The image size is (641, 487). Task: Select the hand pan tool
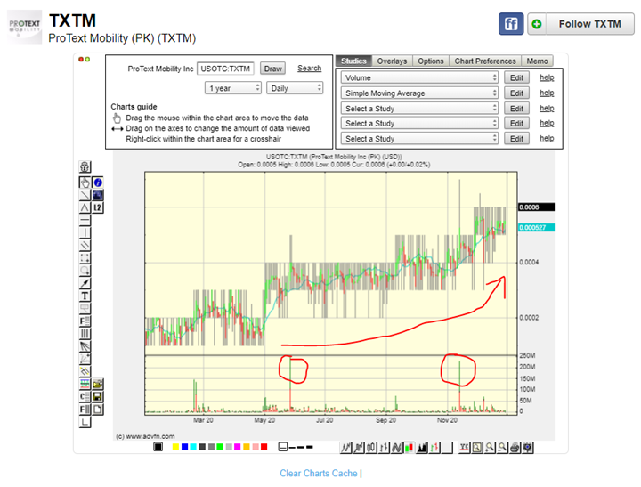[x=85, y=183]
